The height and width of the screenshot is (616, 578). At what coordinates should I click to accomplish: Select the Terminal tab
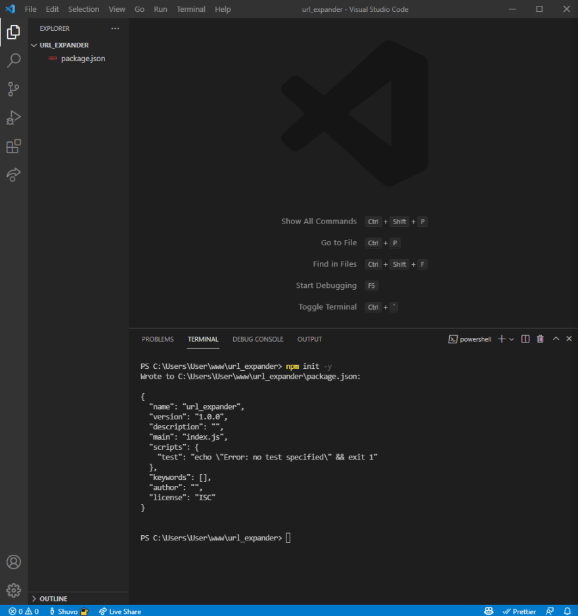(203, 339)
